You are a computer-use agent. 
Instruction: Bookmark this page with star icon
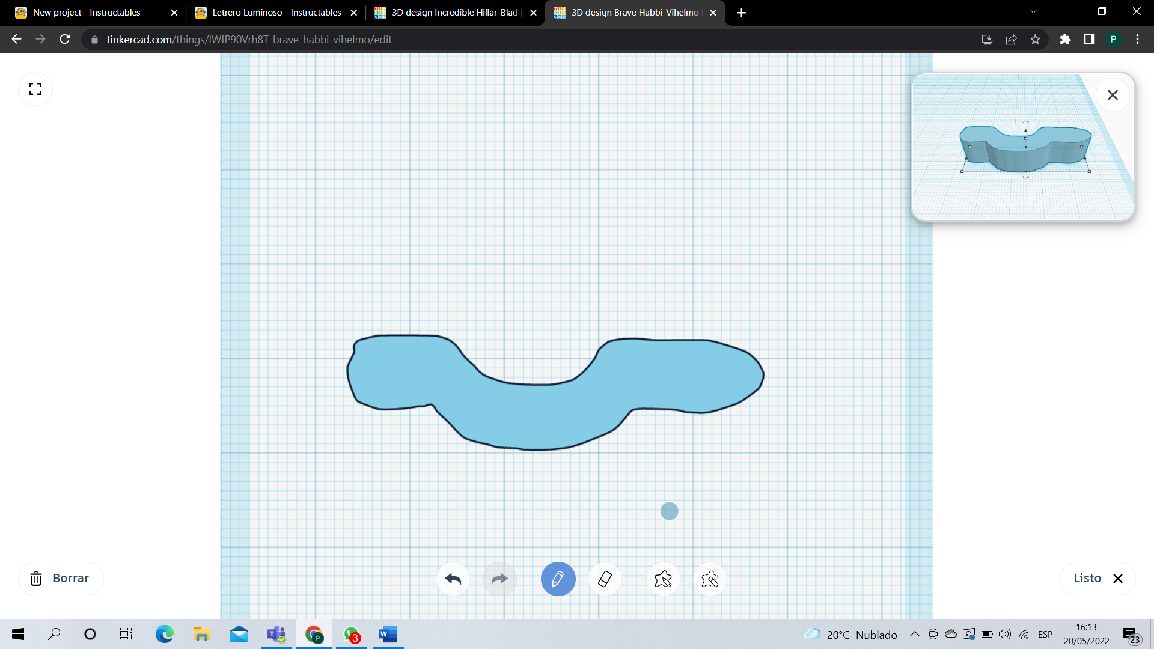click(1035, 40)
